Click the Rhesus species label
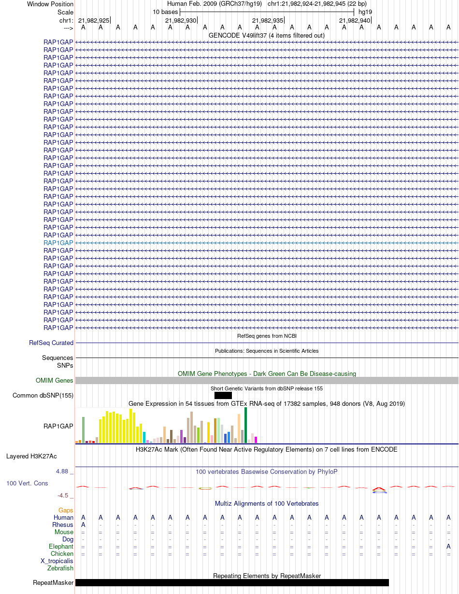This screenshot has width=459, height=594. (63, 525)
